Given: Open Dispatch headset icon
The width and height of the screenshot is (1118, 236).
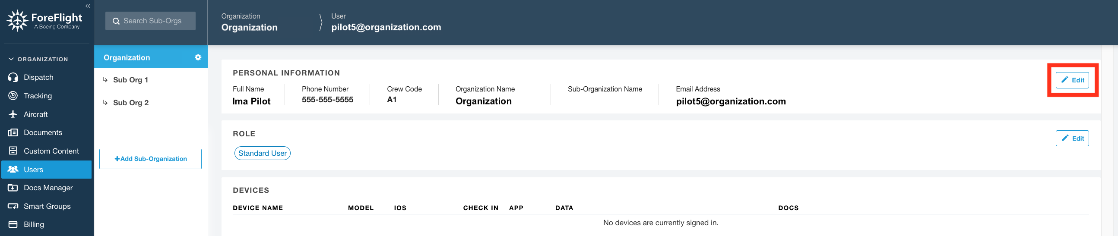Looking at the screenshot, I should pos(13,77).
